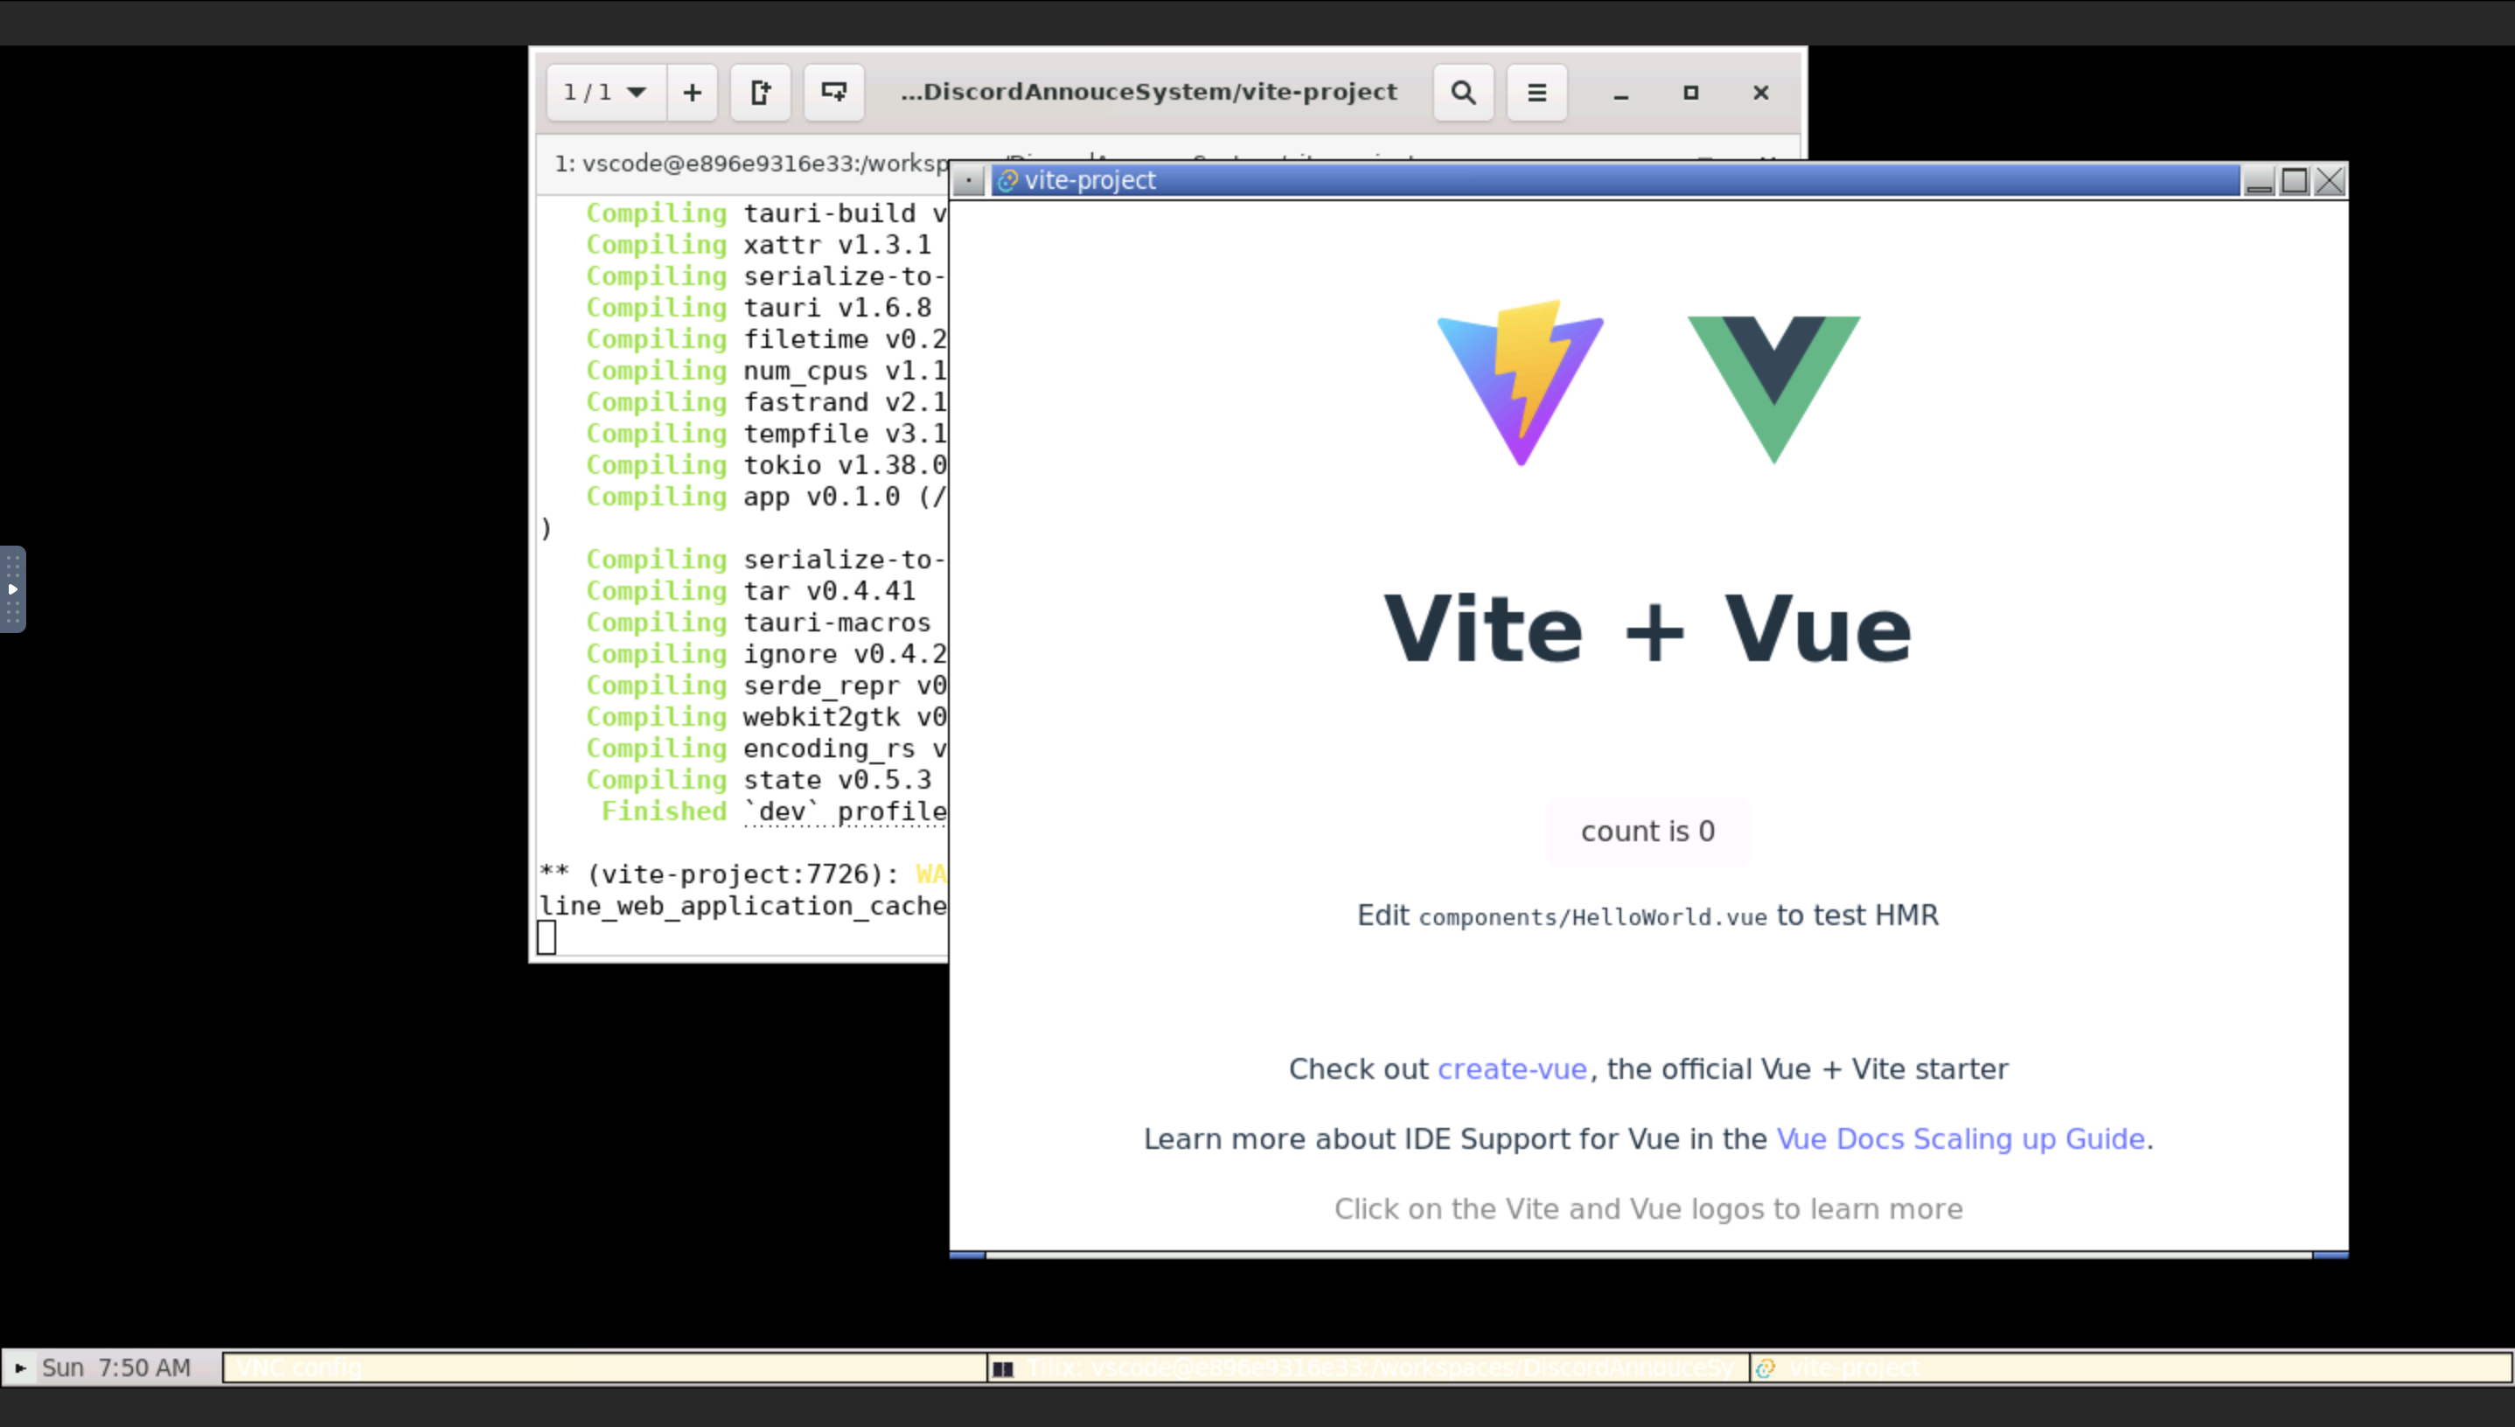This screenshot has height=1427, width=2515.
Task: Click the terminal tab titled vscode@e896e9316e33
Action: point(749,164)
